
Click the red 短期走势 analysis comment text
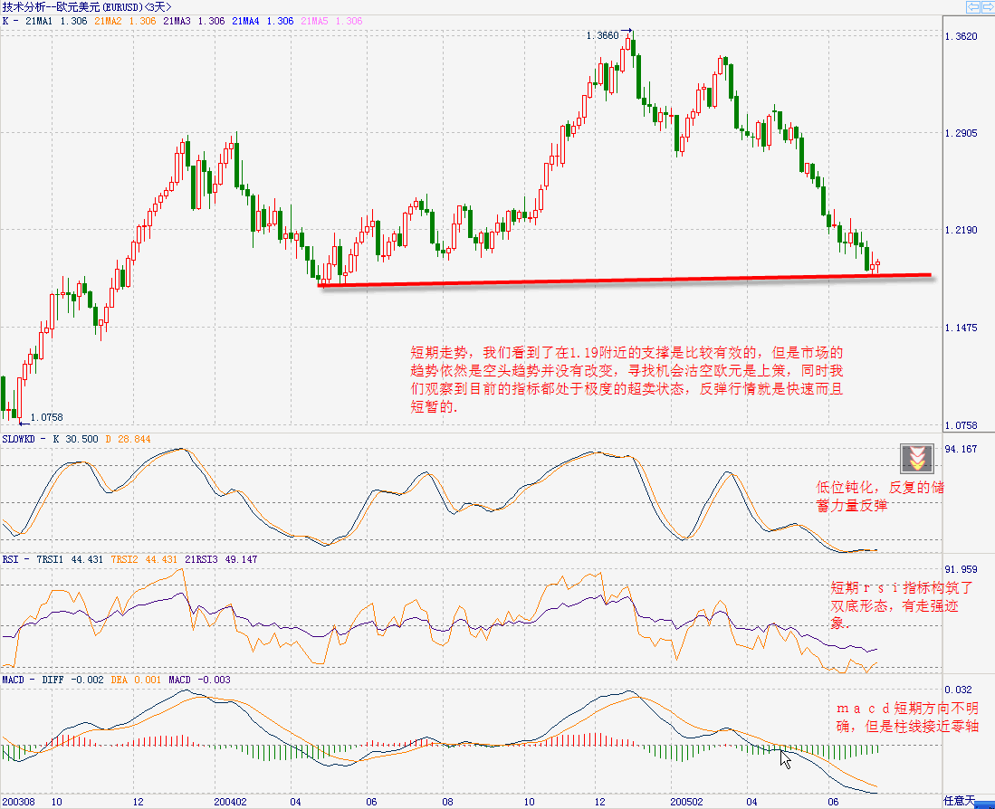[627, 379]
